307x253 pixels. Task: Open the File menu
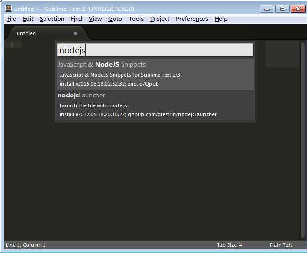tap(11, 19)
